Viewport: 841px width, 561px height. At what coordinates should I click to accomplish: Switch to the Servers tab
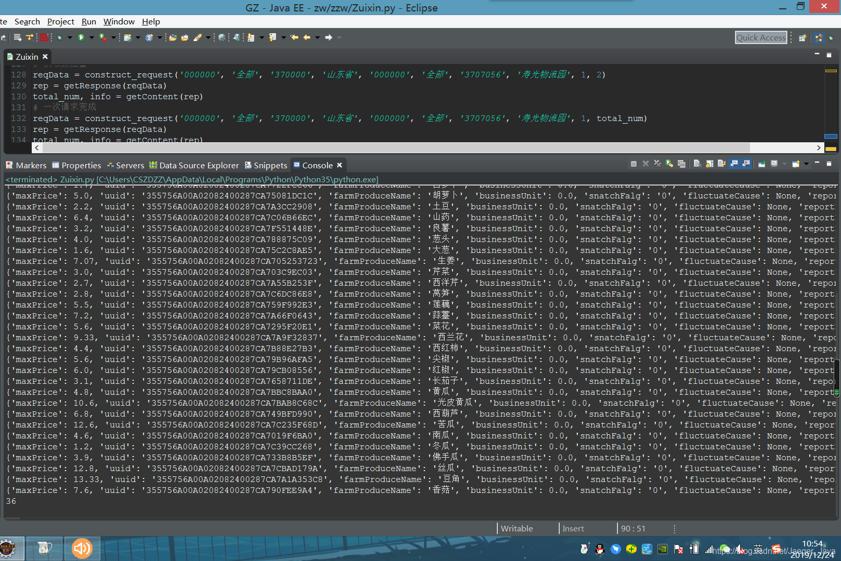125,165
